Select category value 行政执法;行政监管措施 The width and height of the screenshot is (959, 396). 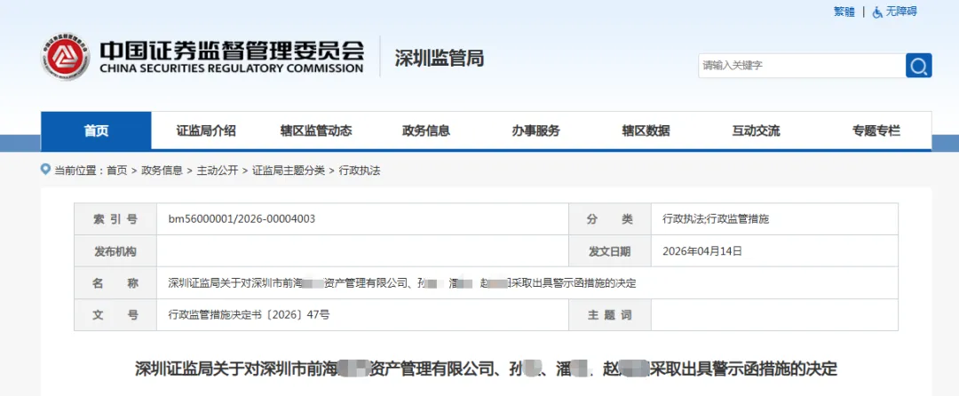tap(716, 218)
